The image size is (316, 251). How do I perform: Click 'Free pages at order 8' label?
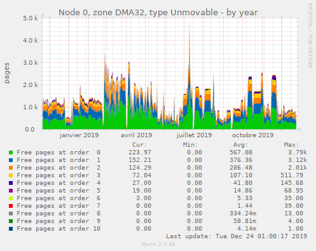[58, 214]
